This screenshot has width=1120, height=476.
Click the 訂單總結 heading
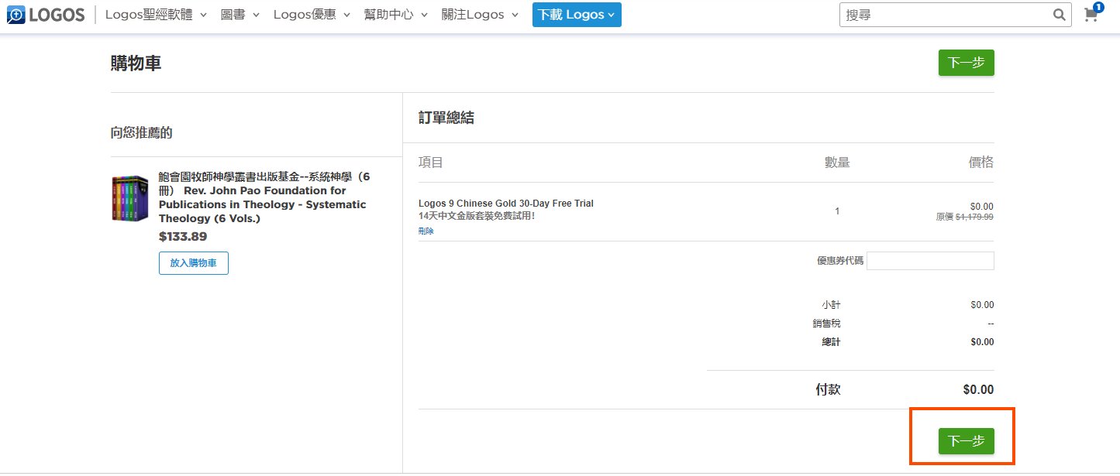pyautogui.click(x=446, y=118)
